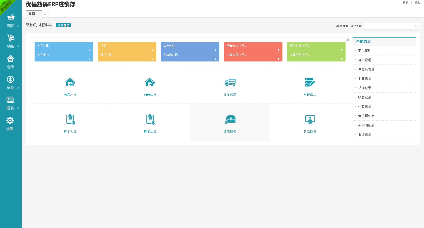The height and width of the screenshot is (228, 424).
Task: Click the search magnifier icon
Action: pyautogui.click(x=417, y=26)
